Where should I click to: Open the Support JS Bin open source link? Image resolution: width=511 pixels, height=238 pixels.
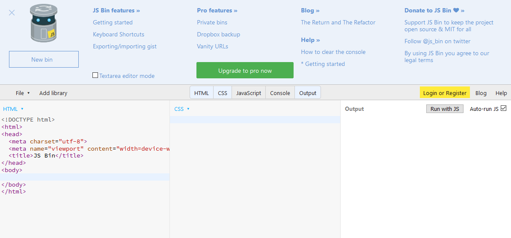[449, 26]
